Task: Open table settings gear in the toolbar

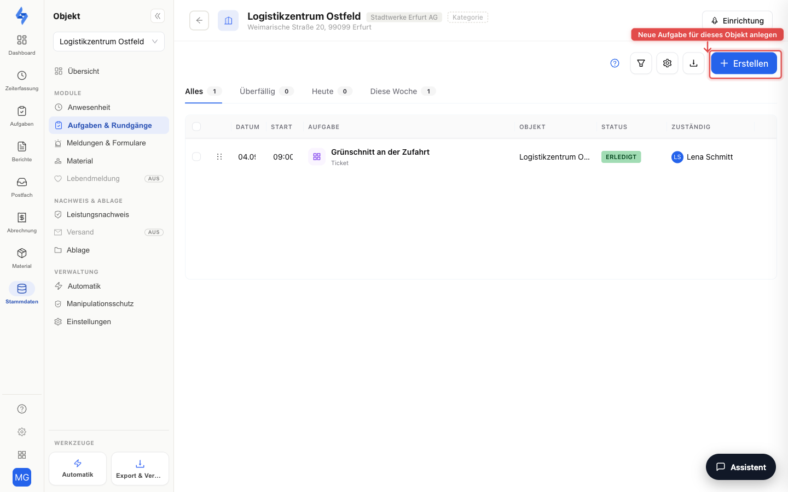Action: [667, 63]
